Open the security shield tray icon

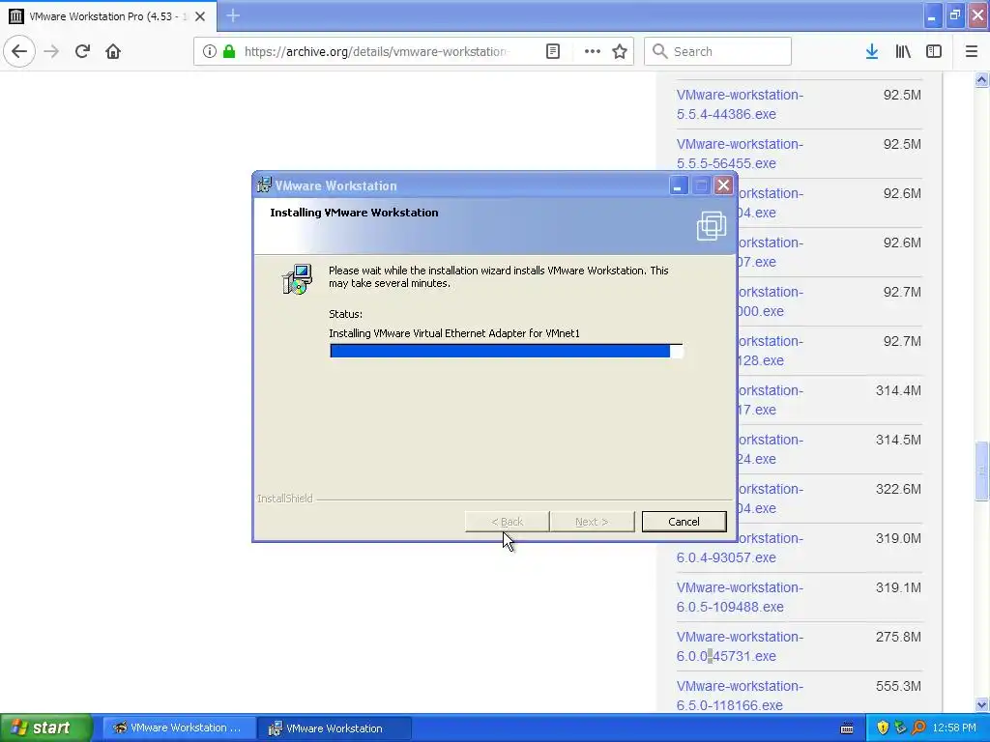pyautogui.click(x=883, y=728)
